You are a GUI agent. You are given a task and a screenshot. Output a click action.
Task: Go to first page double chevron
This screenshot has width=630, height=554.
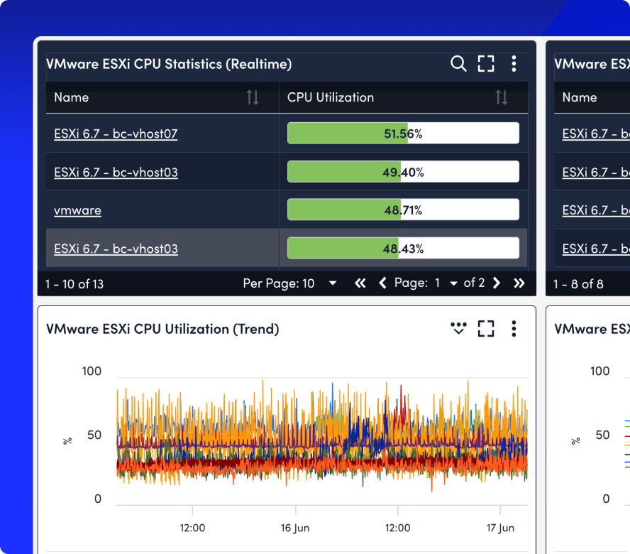tap(360, 283)
